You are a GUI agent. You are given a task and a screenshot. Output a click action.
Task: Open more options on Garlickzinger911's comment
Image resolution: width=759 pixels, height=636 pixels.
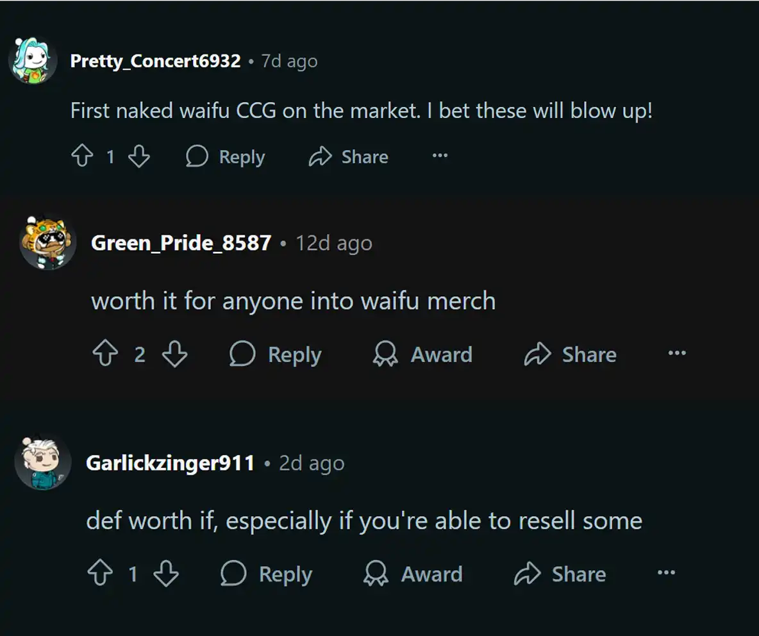(667, 574)
